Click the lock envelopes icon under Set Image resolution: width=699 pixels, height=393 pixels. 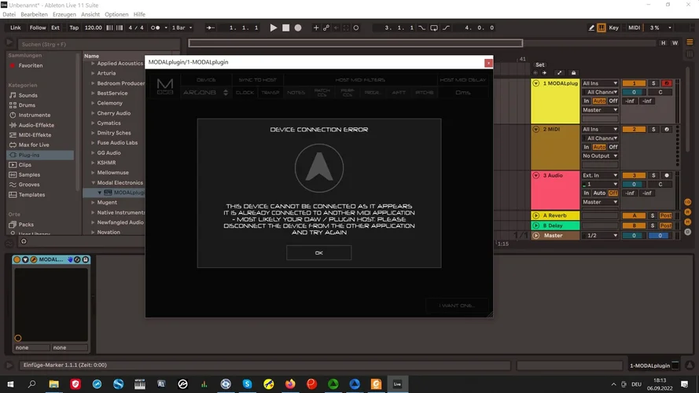[574, 72]
